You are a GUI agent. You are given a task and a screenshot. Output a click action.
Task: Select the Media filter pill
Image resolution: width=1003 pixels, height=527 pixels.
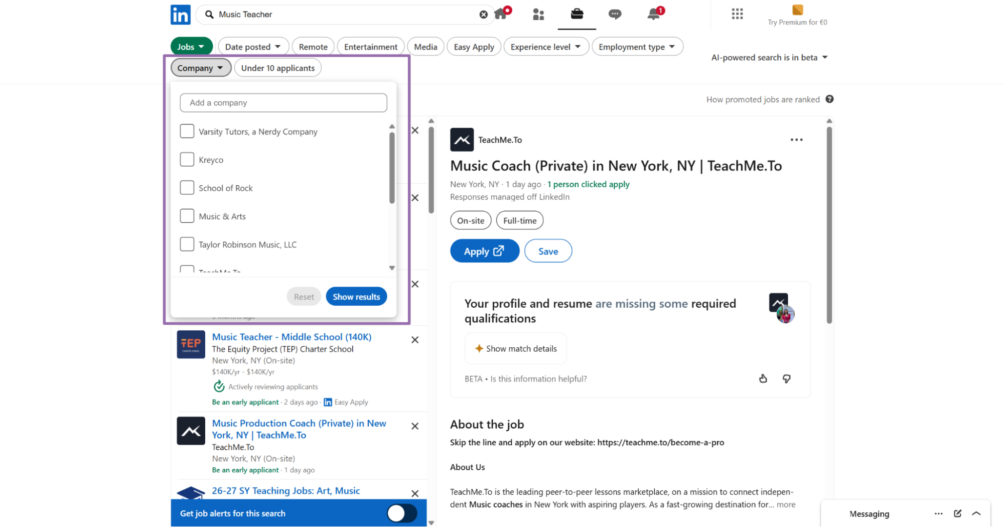coord(425,47)
